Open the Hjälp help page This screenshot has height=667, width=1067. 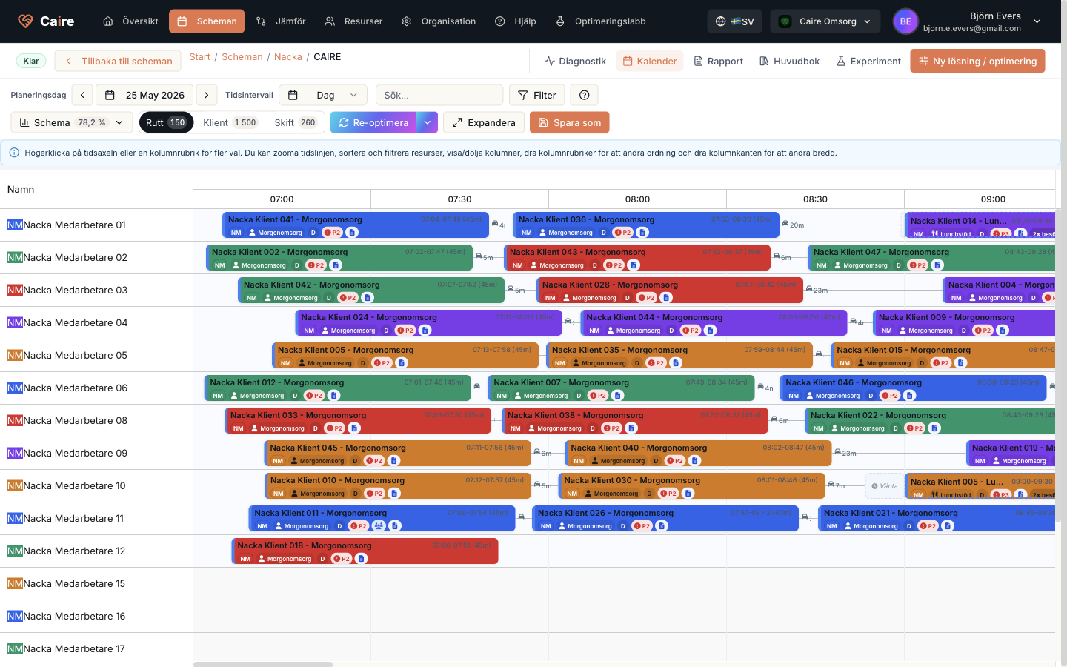coord(515,21)
